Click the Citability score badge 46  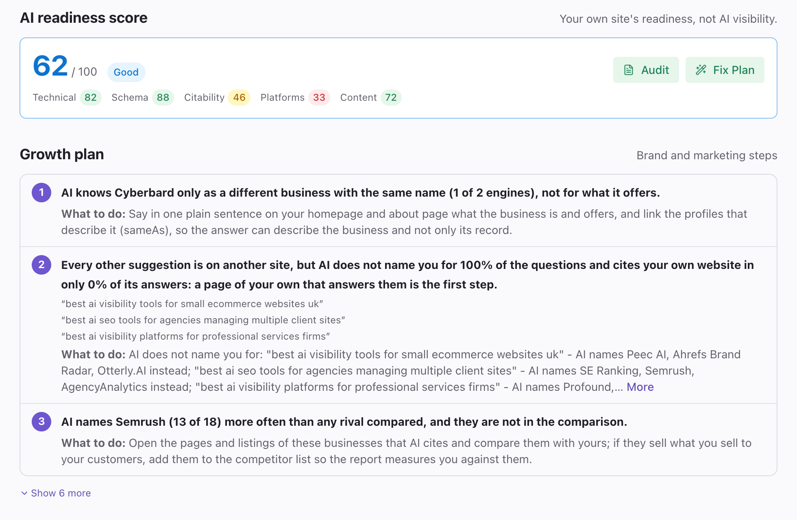click(239, 97)
